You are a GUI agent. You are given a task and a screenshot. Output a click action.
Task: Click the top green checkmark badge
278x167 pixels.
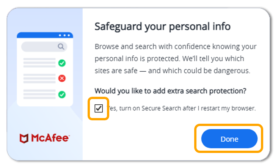tap(61, 63)
